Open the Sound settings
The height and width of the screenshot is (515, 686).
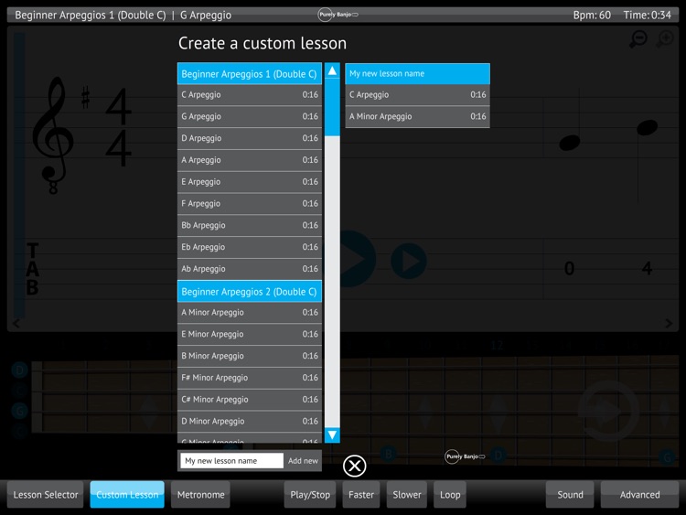point(570,495)
